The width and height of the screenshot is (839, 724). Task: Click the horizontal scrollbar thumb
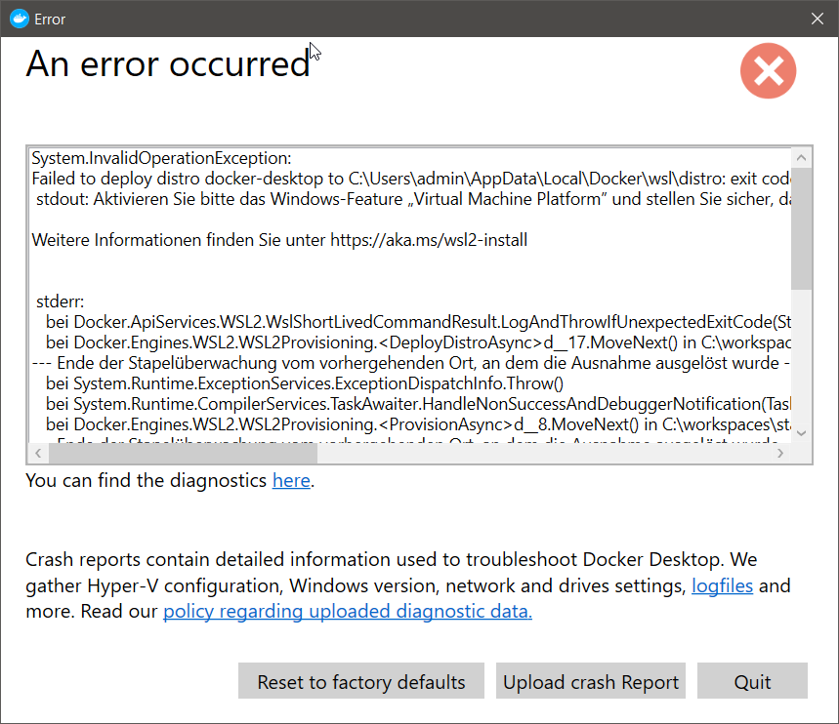[x=183, y=453]
